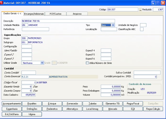
Task: Open Fornecedor details
Action: coord(72,104)
